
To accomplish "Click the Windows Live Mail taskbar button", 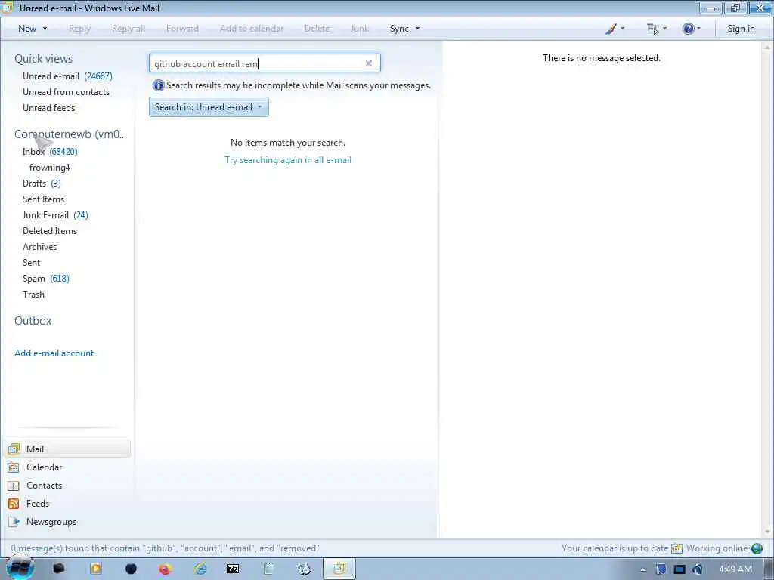I will [x=339, y=569].
